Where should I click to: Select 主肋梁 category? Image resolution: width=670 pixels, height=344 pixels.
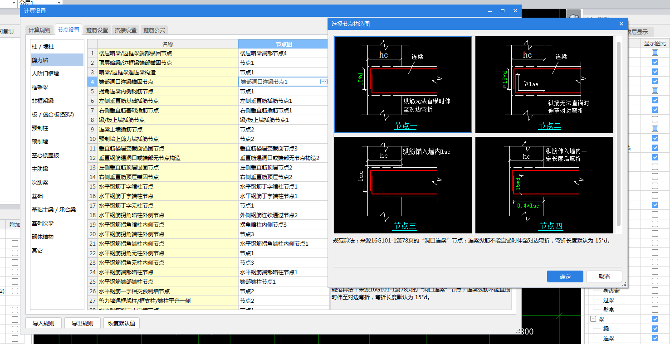click(x=57, y=169)
